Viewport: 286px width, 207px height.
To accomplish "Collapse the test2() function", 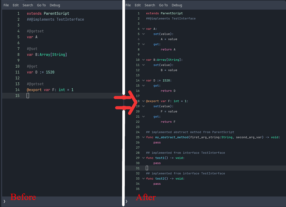I will 143,178.
